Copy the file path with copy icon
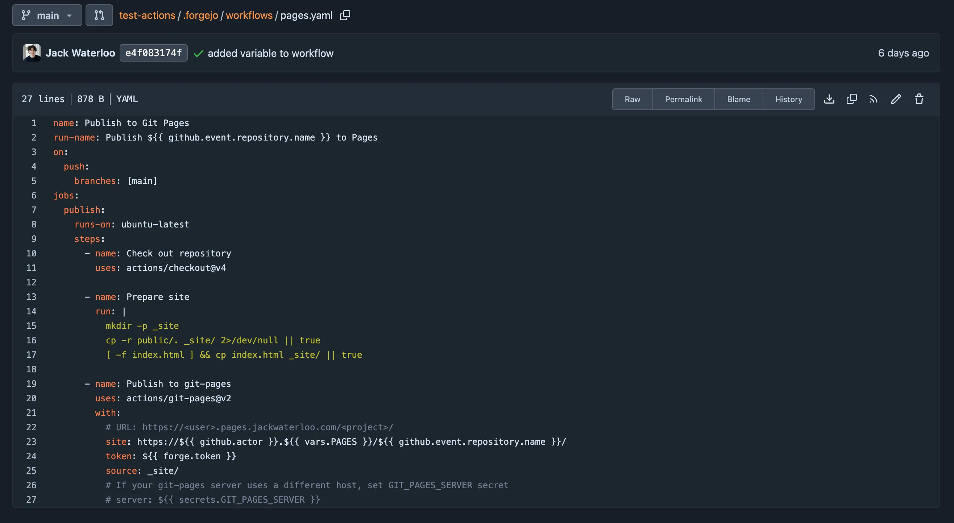The width and height of the screenshot is (954, 523). coord(345,15)
